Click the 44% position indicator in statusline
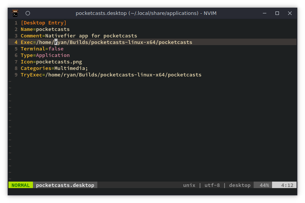 point(264,185)
